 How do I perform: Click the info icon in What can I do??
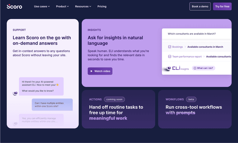coord(195,68)
